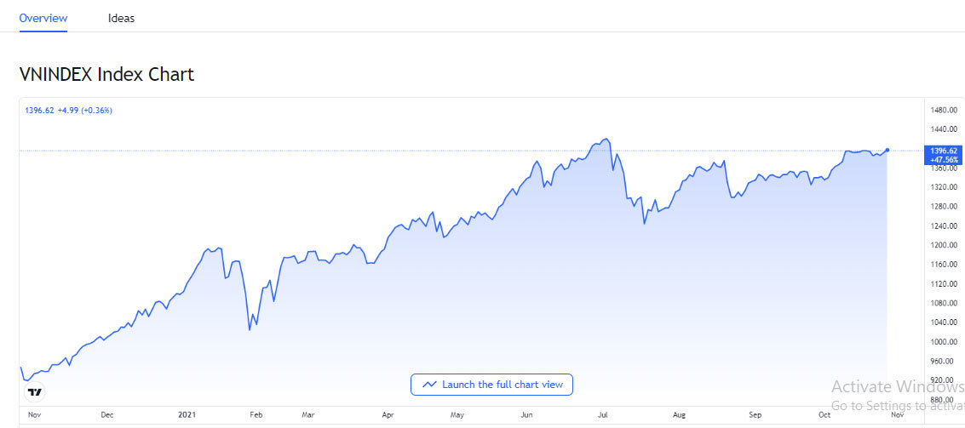Switch to the Overview tab
Viewport: 965px width, 428px height.
(43, 18)
